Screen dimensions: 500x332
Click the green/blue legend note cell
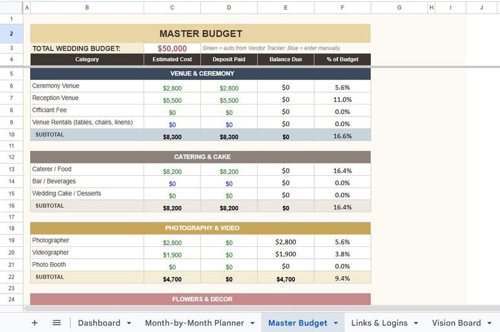[x=286, y=49]
